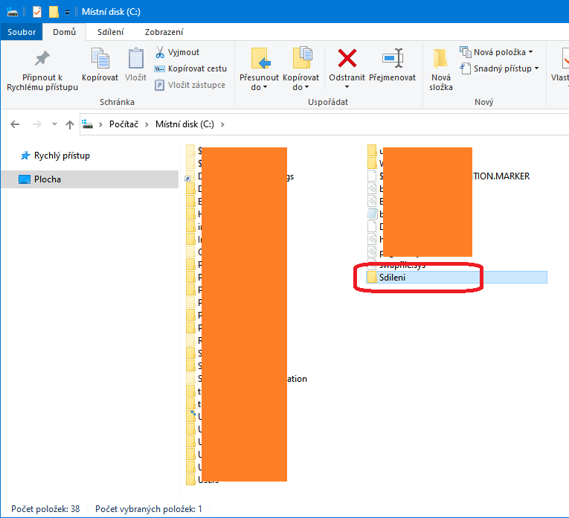Expand chevron after Místní disk (C:) breadcrumb
Screen dimensions: 569x518
pos(222,124)
